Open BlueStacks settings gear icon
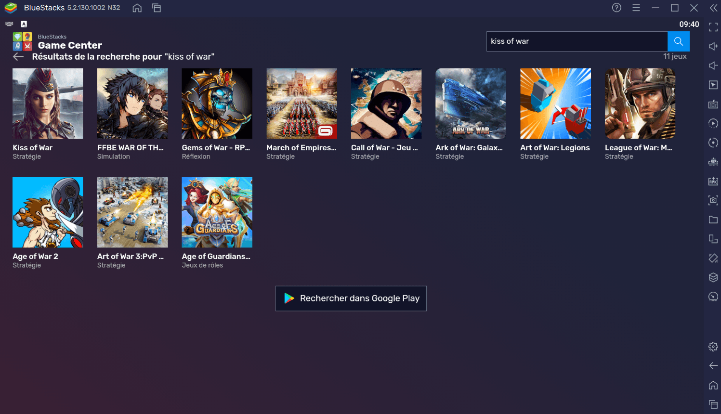 click(x=713, y=347)
